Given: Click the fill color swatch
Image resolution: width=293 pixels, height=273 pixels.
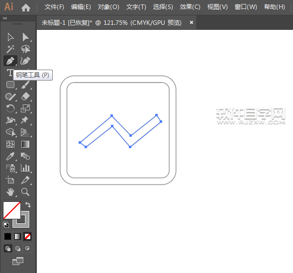Looking at the screenshot, I should coord(12,210).
